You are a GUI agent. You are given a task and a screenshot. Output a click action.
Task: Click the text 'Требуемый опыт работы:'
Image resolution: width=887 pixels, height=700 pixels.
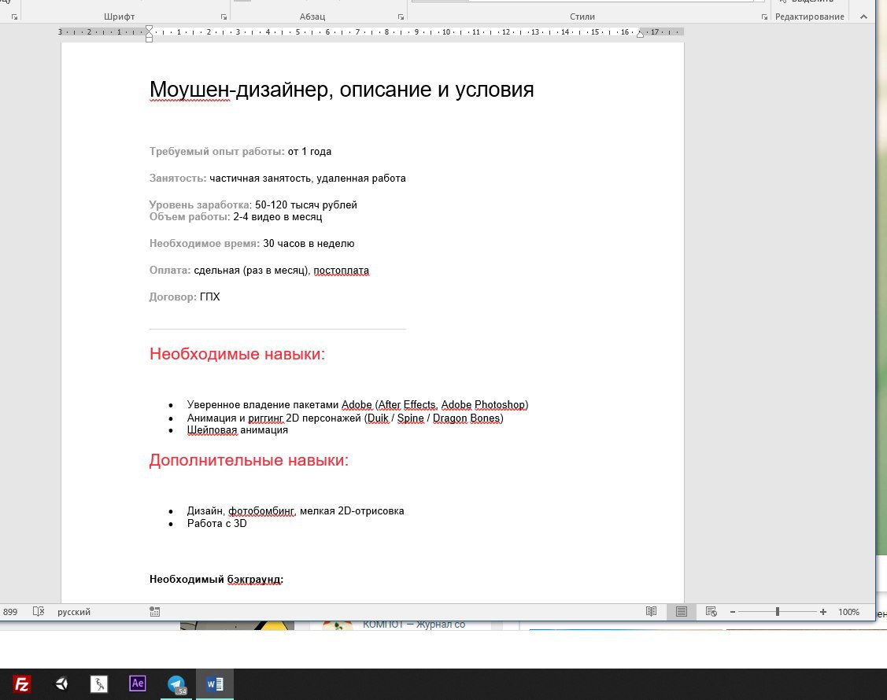(x=217, y=152)
